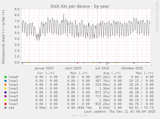
Task: Click the lime loop6 legend swatch
Action: [x=5, y=100]
